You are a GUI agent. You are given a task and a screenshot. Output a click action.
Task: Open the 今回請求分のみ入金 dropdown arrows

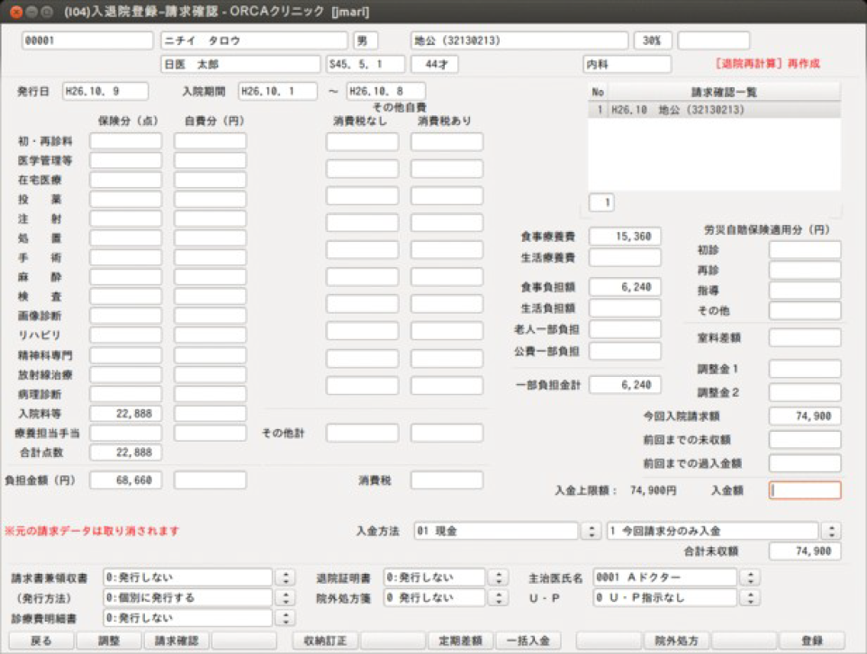[831, 531]
